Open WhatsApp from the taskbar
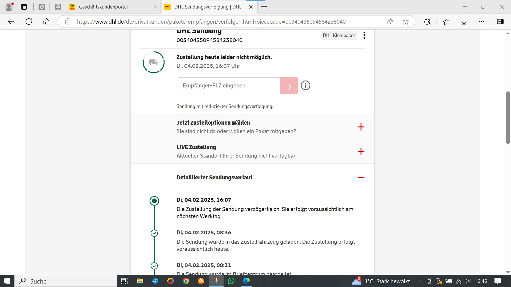511x287 pixels. (231, 281)
